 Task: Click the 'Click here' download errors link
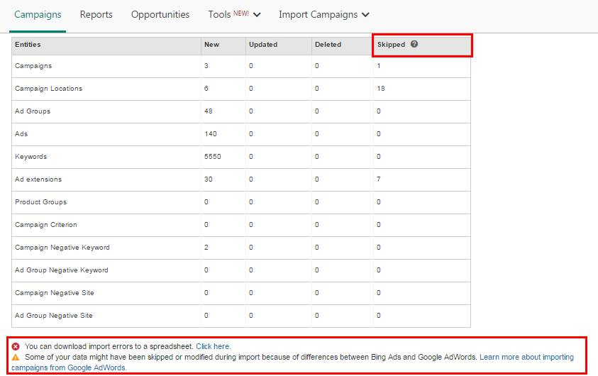(214, 346)
